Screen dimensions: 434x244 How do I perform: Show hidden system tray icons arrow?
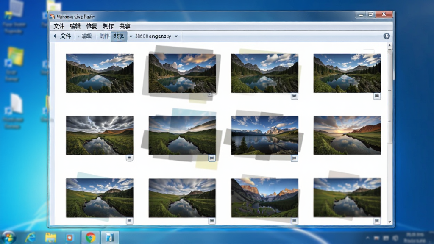(x=367, y=238)
